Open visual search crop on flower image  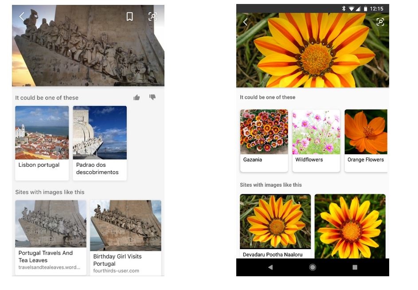coord(380,22)
